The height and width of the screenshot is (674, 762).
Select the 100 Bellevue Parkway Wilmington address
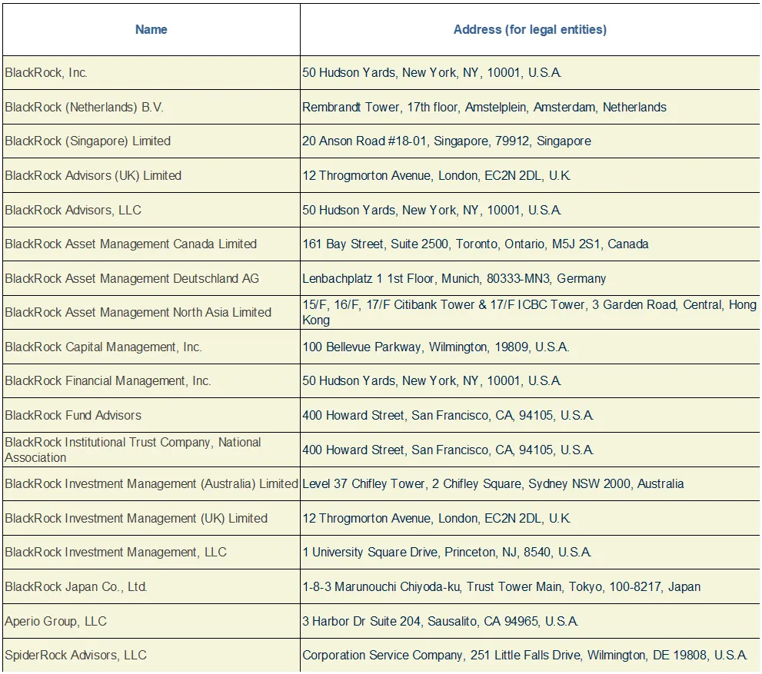pyautogui.click(x=530, y=347)
